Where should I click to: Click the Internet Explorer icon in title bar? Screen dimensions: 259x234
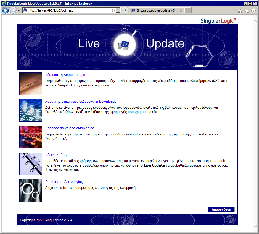4,4
